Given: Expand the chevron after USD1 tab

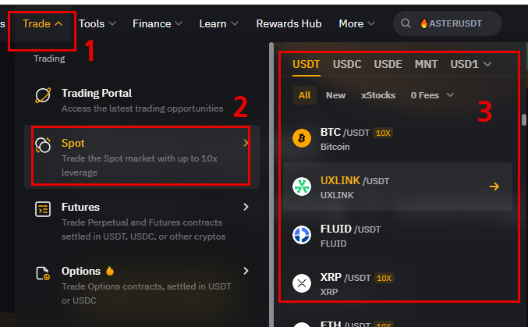Looking at the screenshot, I should (487, 64).
